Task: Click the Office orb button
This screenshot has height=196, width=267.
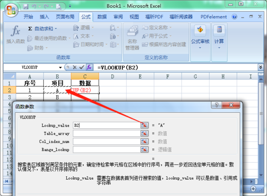Action: click(x=11, y=10)
